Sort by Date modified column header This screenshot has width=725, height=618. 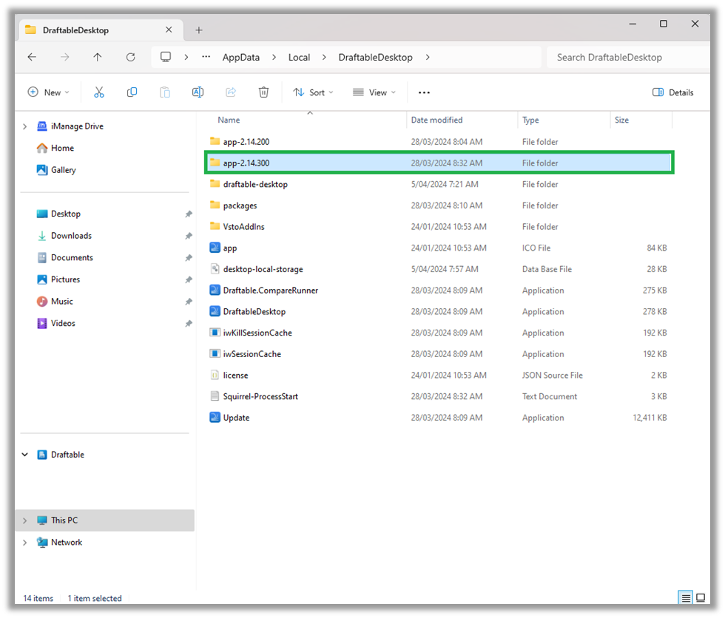coord(462,120)
